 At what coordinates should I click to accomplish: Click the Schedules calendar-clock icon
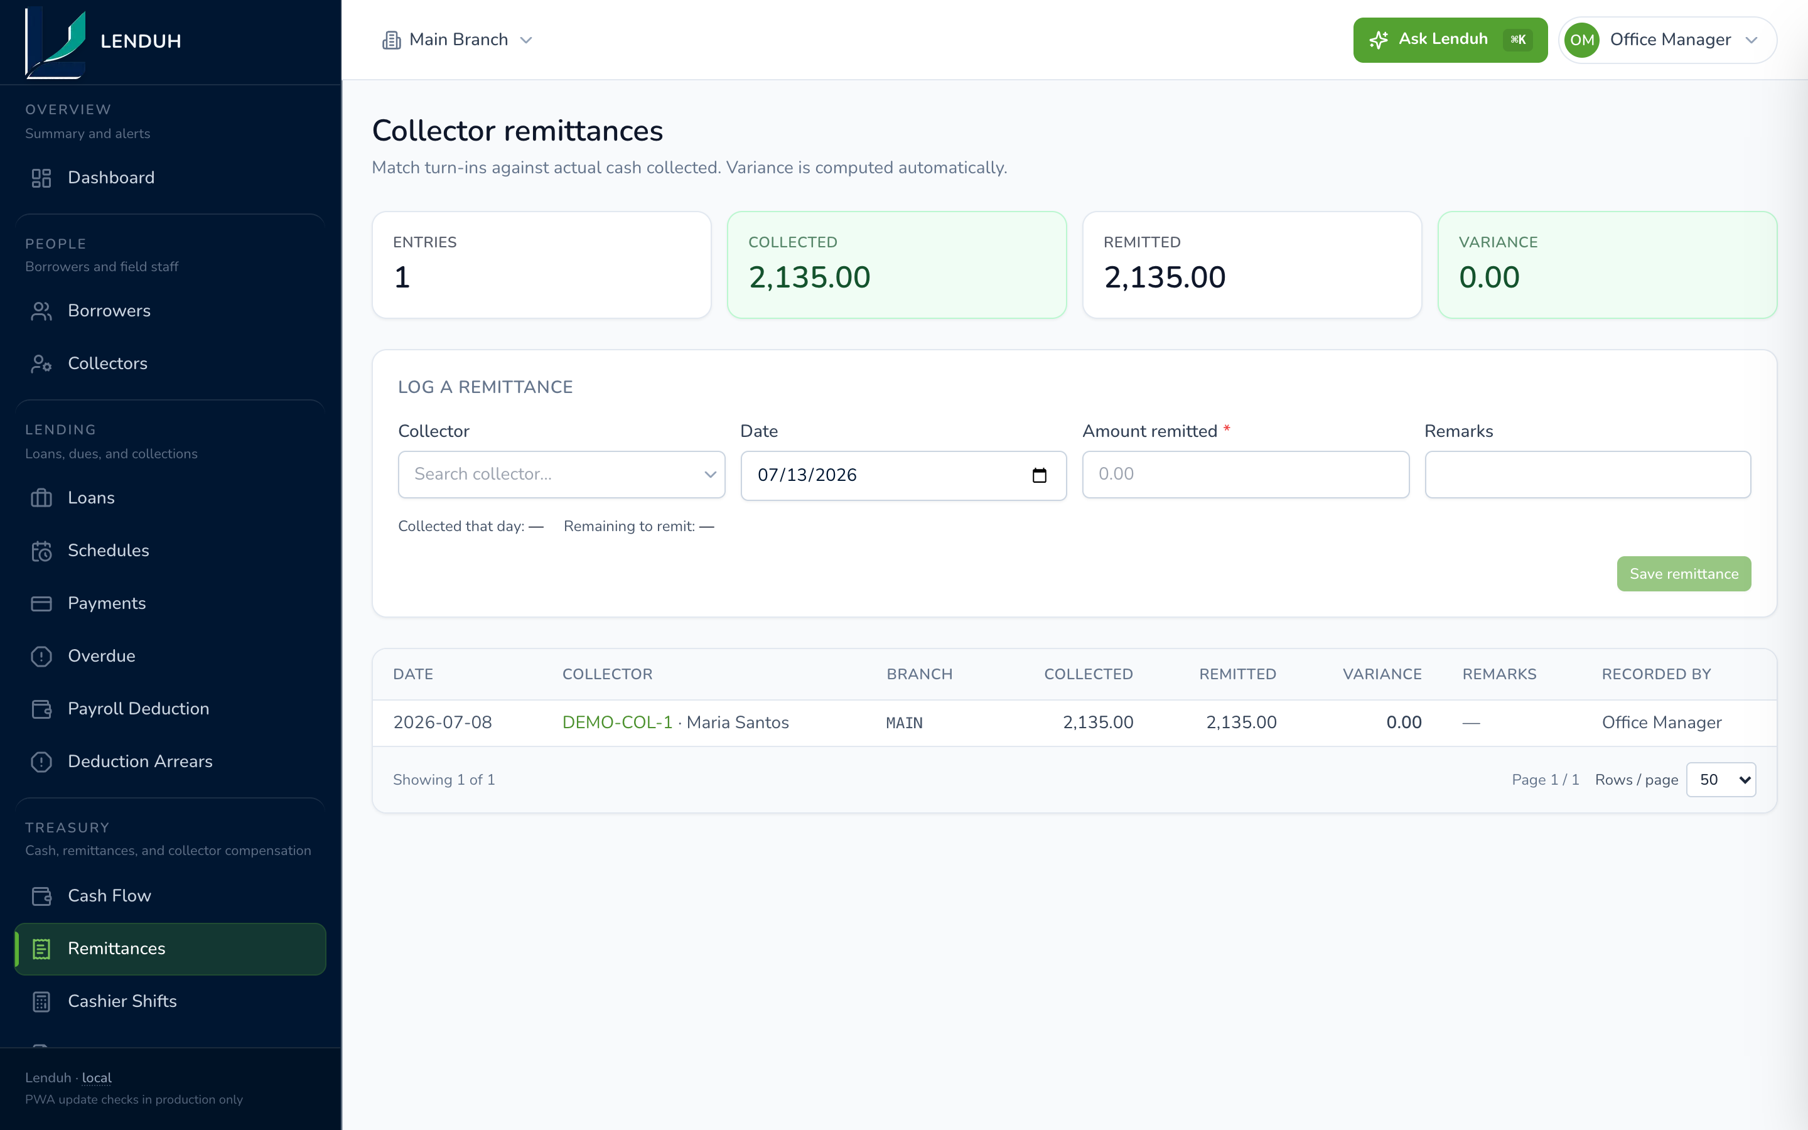point(41,551)
